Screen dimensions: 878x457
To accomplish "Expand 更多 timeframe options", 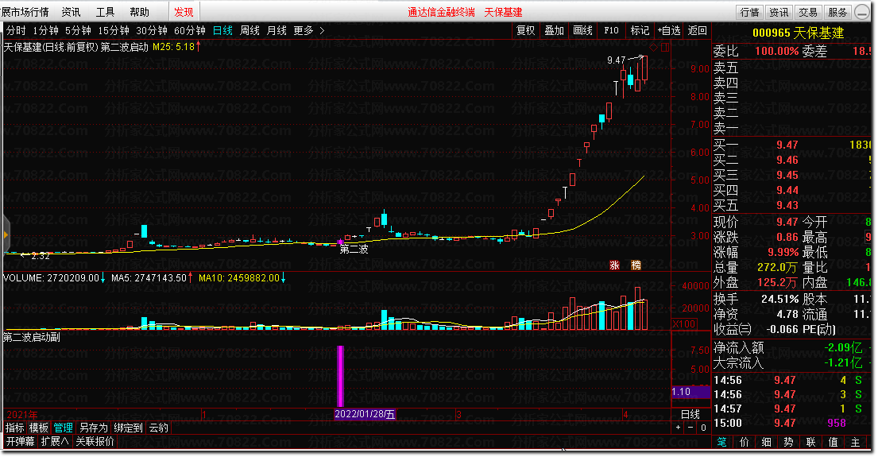I will (x=308, y=30).
